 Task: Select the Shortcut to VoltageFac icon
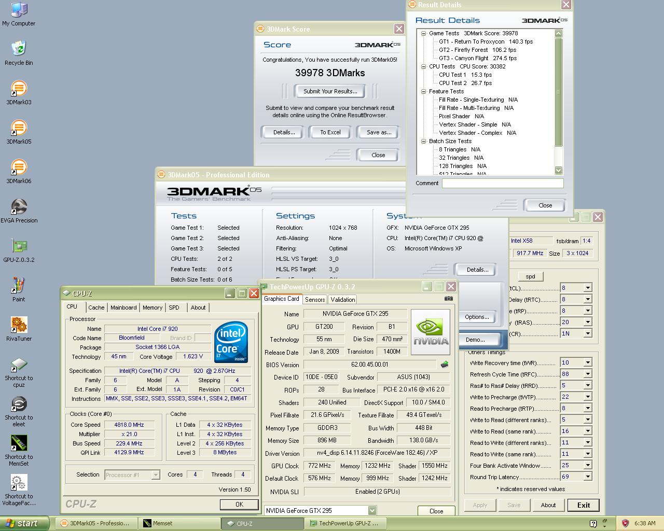pos(19,490)
